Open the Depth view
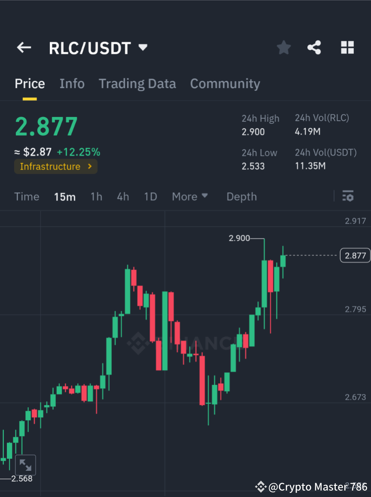The image size is (371, 497). click(x=241, y=196)
